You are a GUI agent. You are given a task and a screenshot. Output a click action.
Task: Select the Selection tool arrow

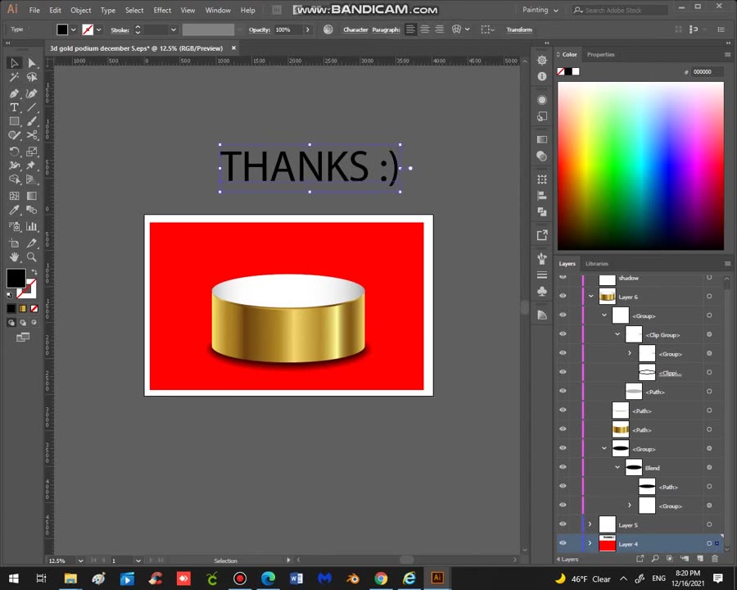click(x=14, y=62)
